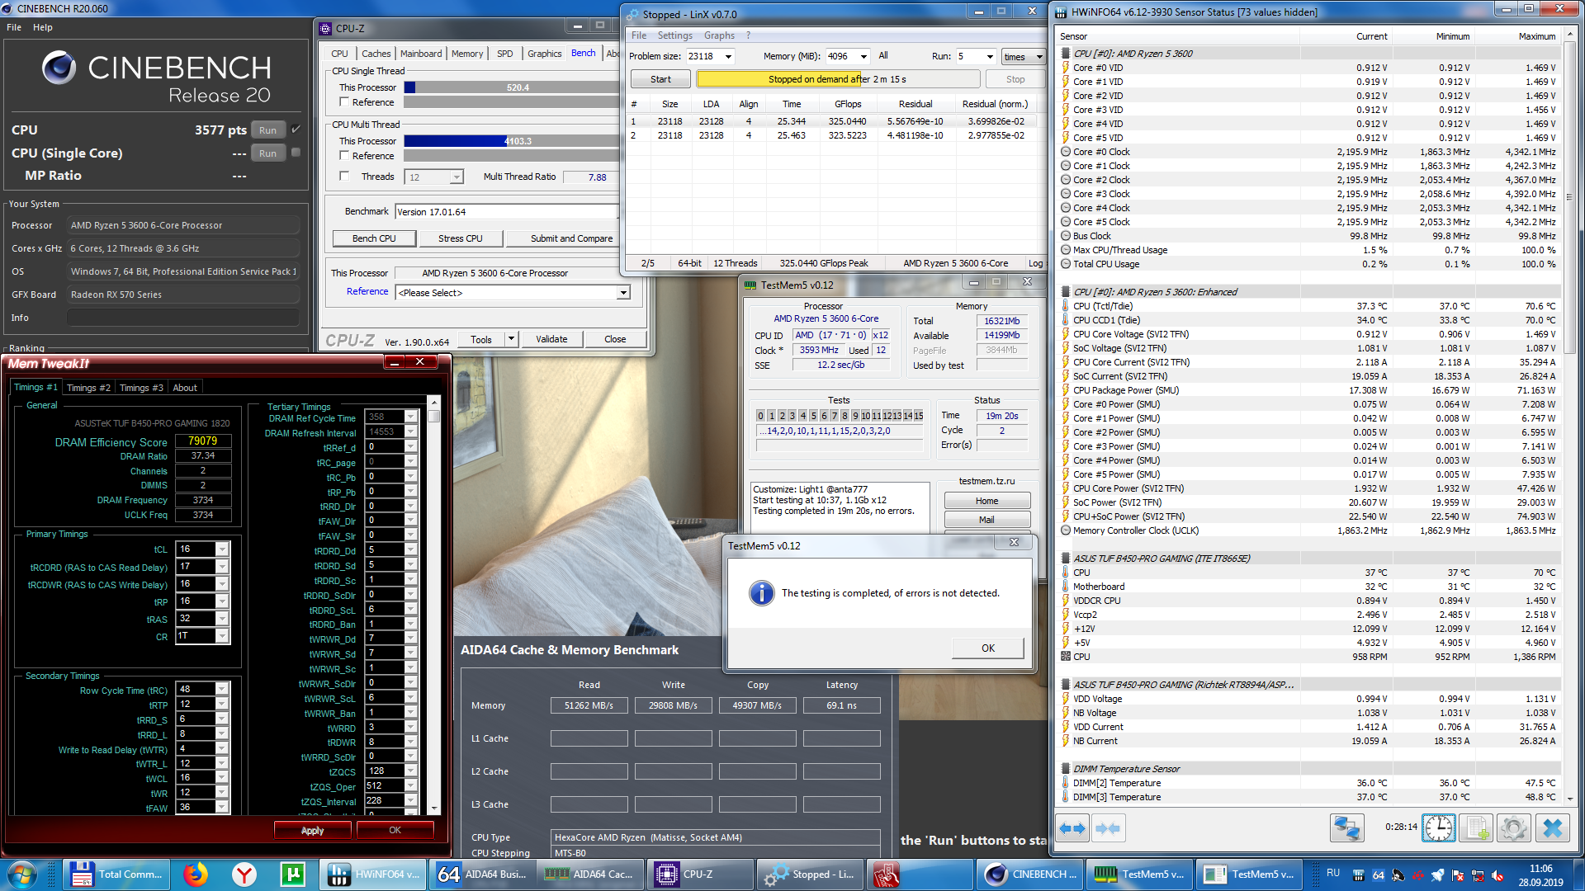
Task: Expand the CPU-Z Reference Please Select dropdown
Action: pyautogui.click(x=623, y=293)
